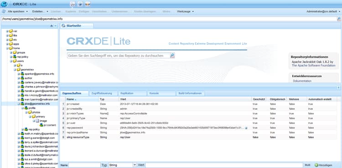Screen dimensions: 342x168
Task: Open the Package Share switcher icon
Action: click(88, 4)
